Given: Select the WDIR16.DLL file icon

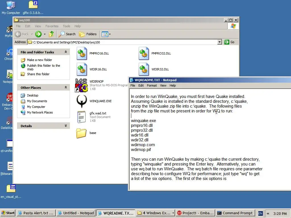Looking at the screenshot, I should coord(82,69).
